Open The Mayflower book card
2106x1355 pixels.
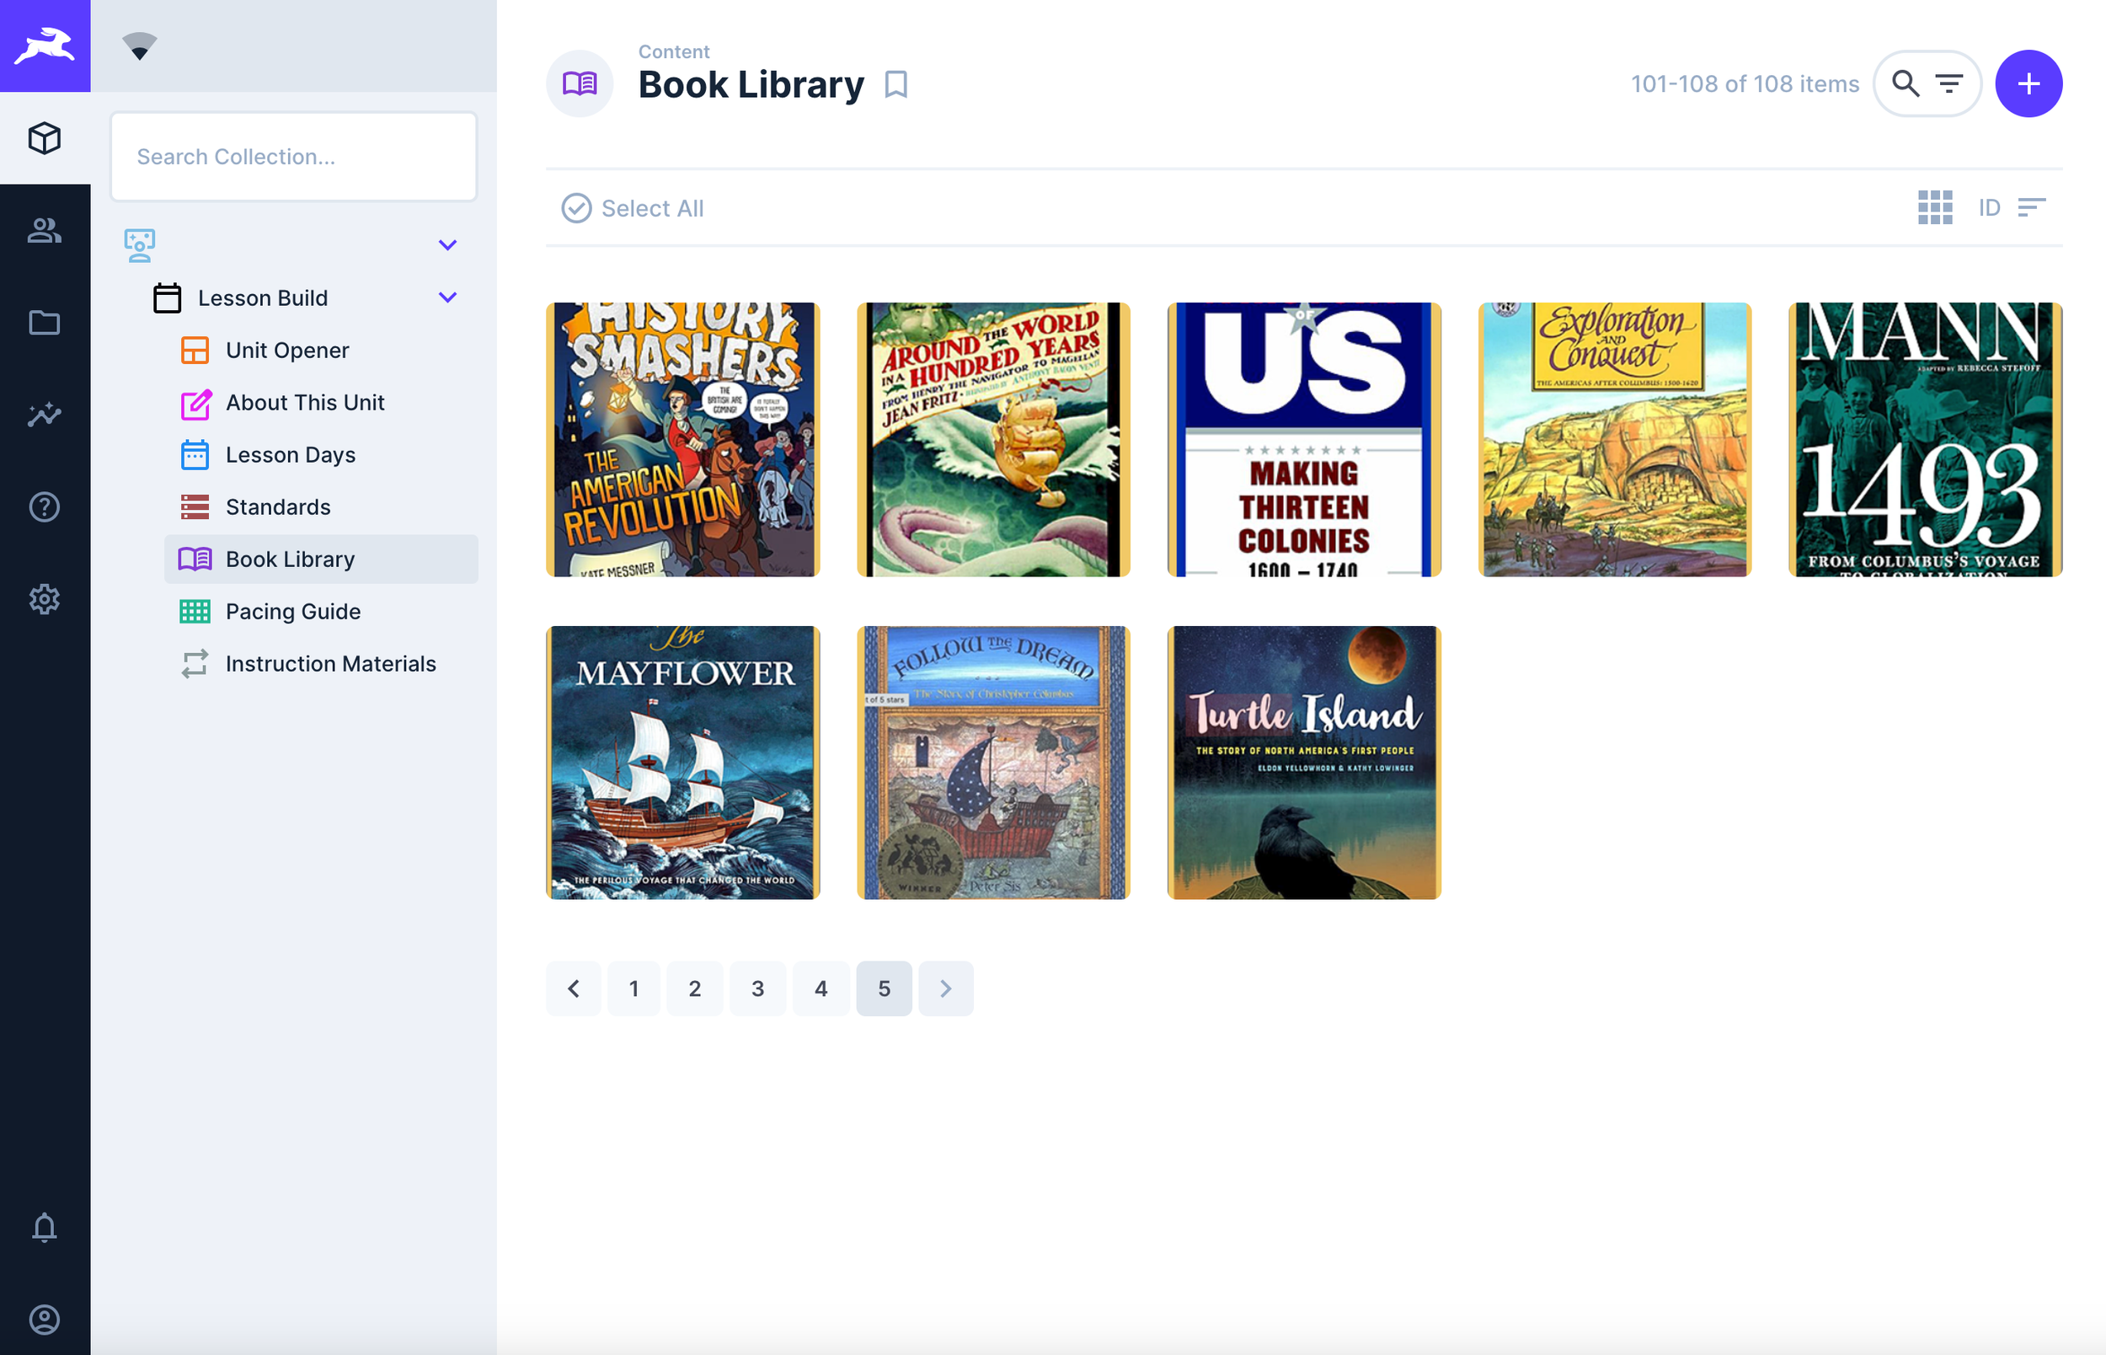tap(682, 762)
